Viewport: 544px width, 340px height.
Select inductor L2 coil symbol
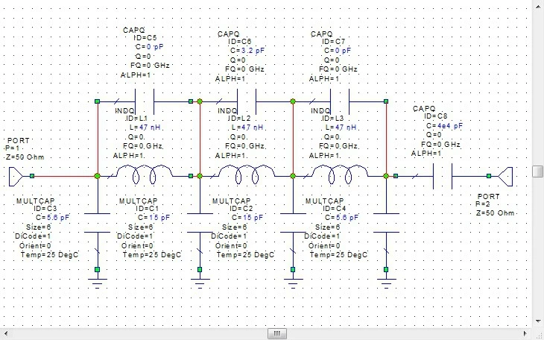[247, 174]
